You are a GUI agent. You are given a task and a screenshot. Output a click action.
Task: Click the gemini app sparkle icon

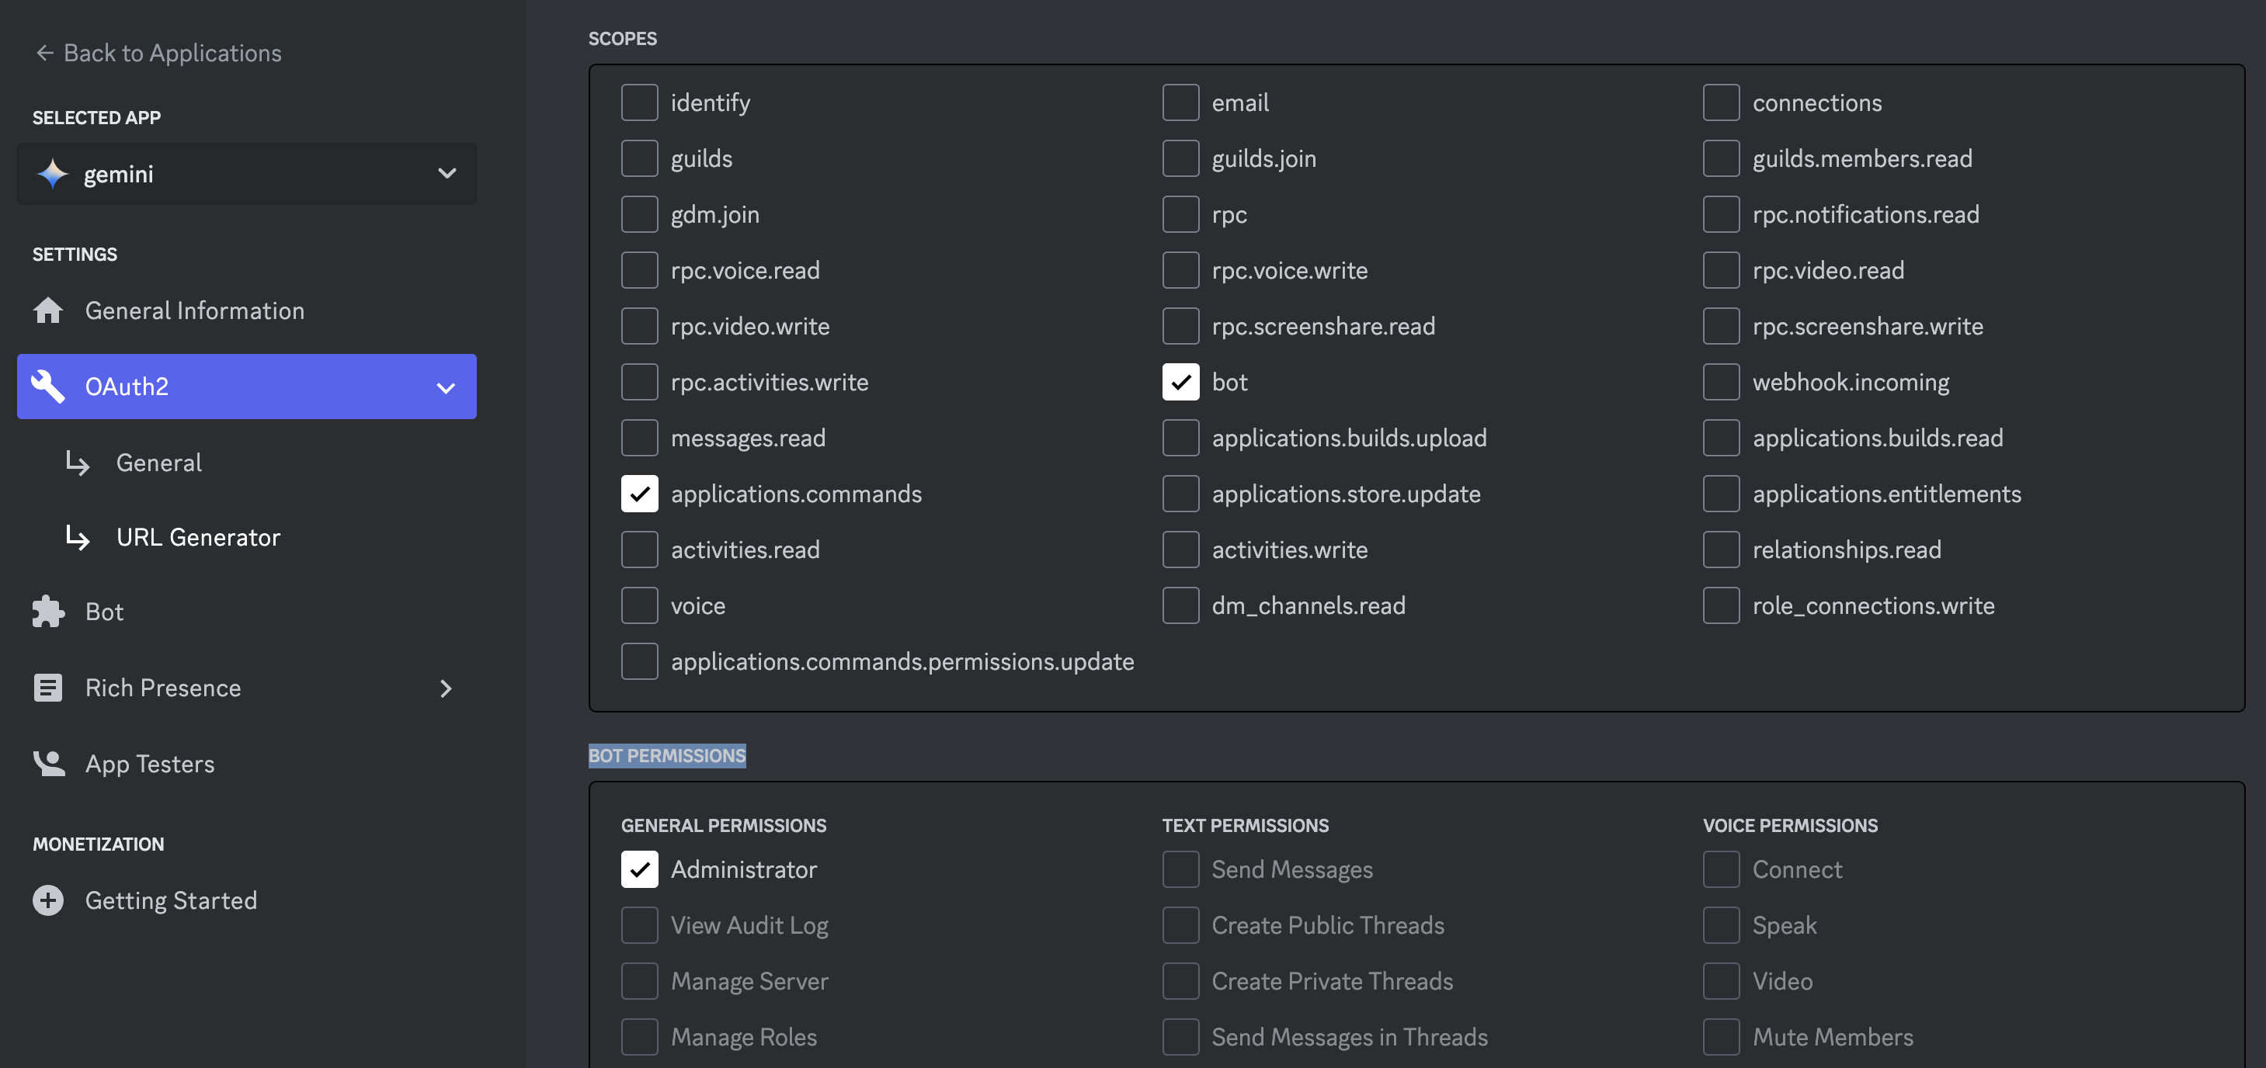(x=53, y=174)
